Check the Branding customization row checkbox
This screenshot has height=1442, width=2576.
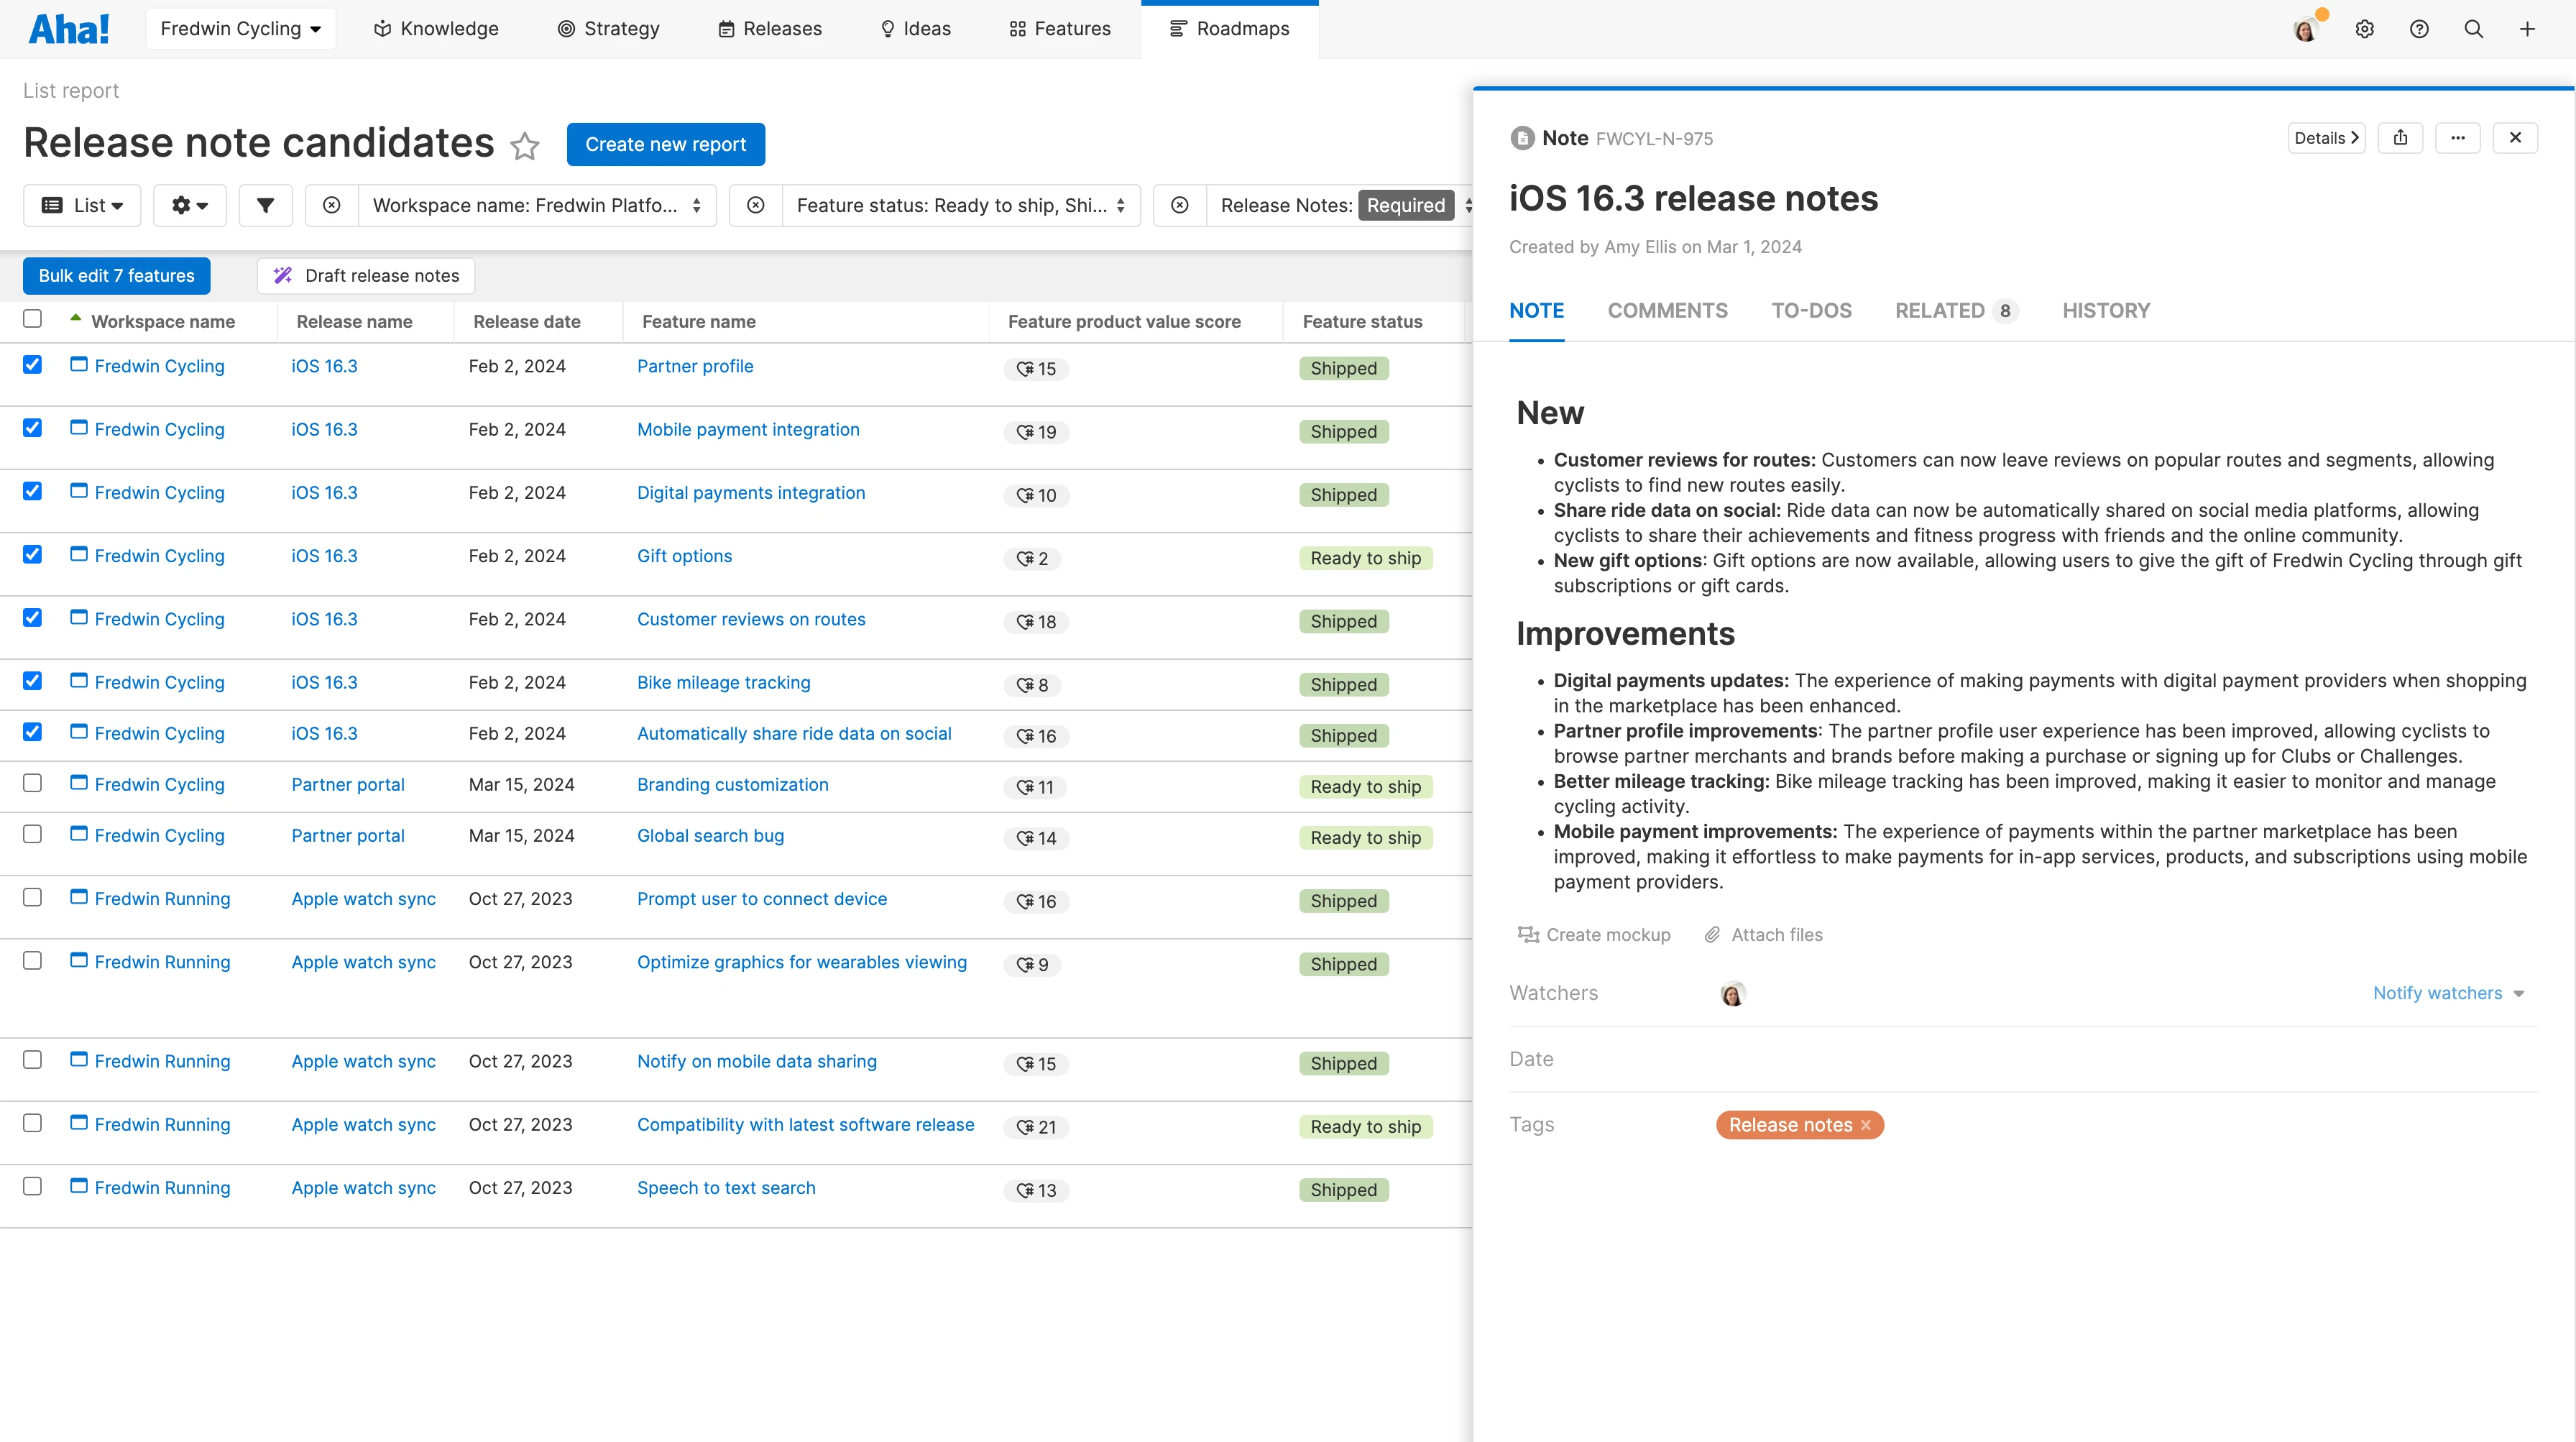pos(32,783)
